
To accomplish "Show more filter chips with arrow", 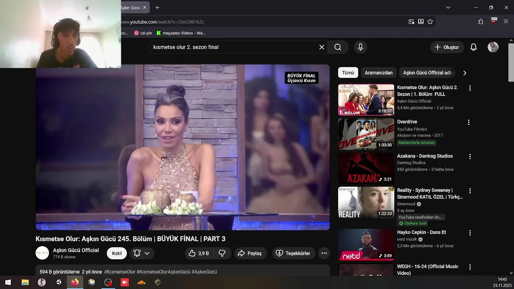I will coord(465,73).
